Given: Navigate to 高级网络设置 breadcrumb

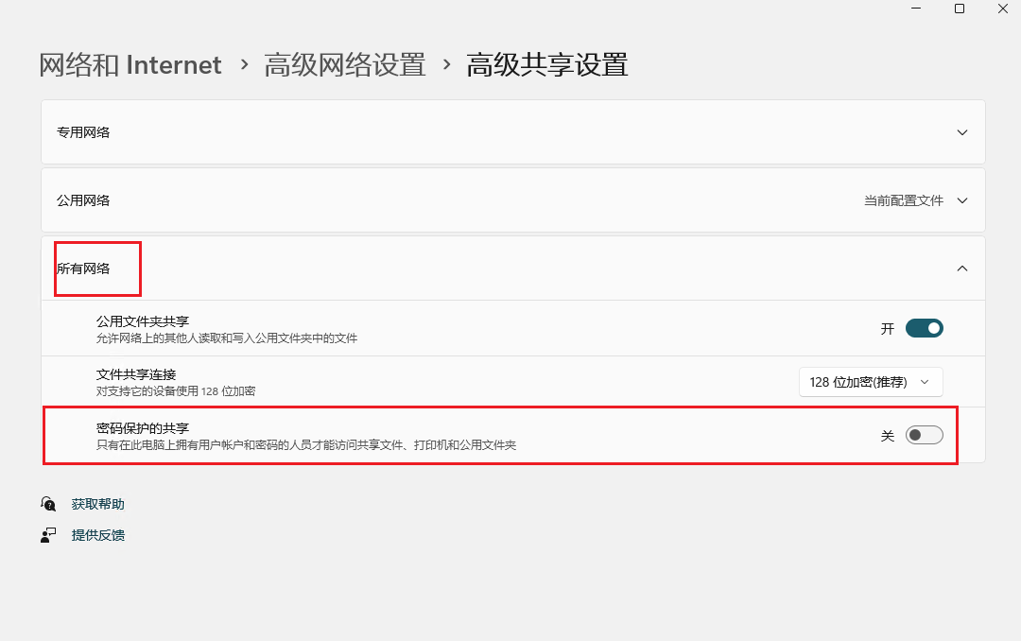Looking at the screenshot, I should [344, 65].
